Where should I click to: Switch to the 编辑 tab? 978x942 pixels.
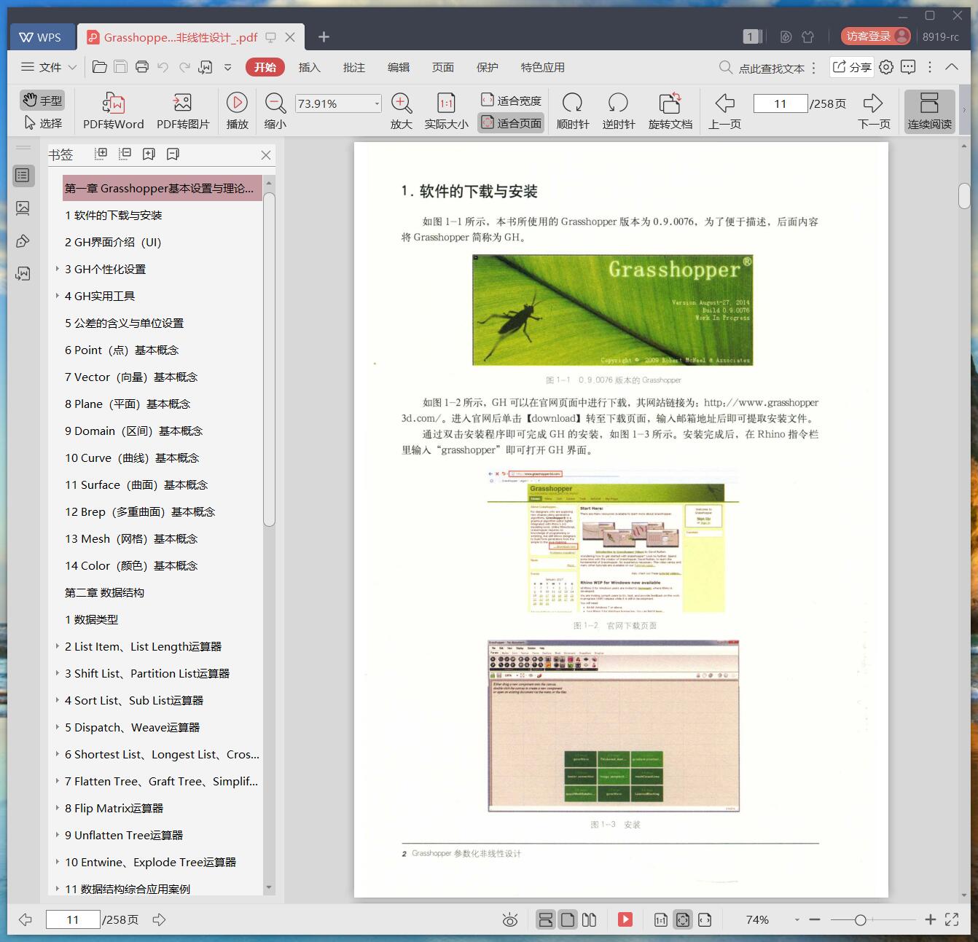(x=398, y=67)
